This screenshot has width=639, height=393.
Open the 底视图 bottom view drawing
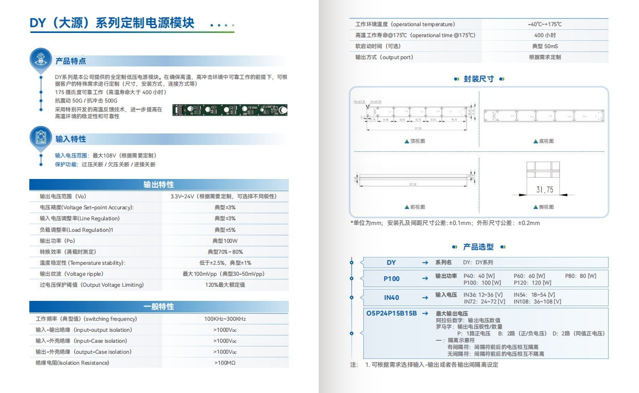545,115
